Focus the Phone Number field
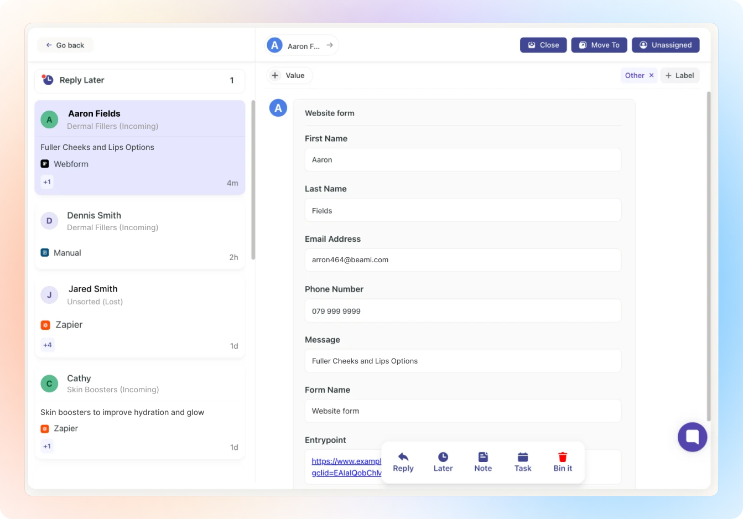Image resolution: width=743 pixels, height=519 pixels. [463, 311]
